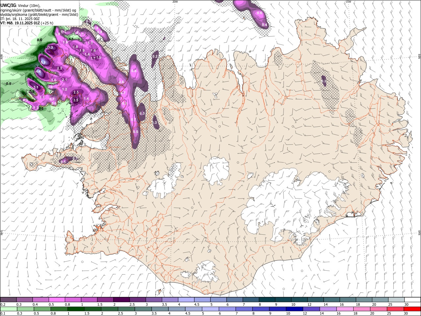Click the "30" label ending the snow legend
The height and width of the screenshot is (316, 421).
(406, 304)
